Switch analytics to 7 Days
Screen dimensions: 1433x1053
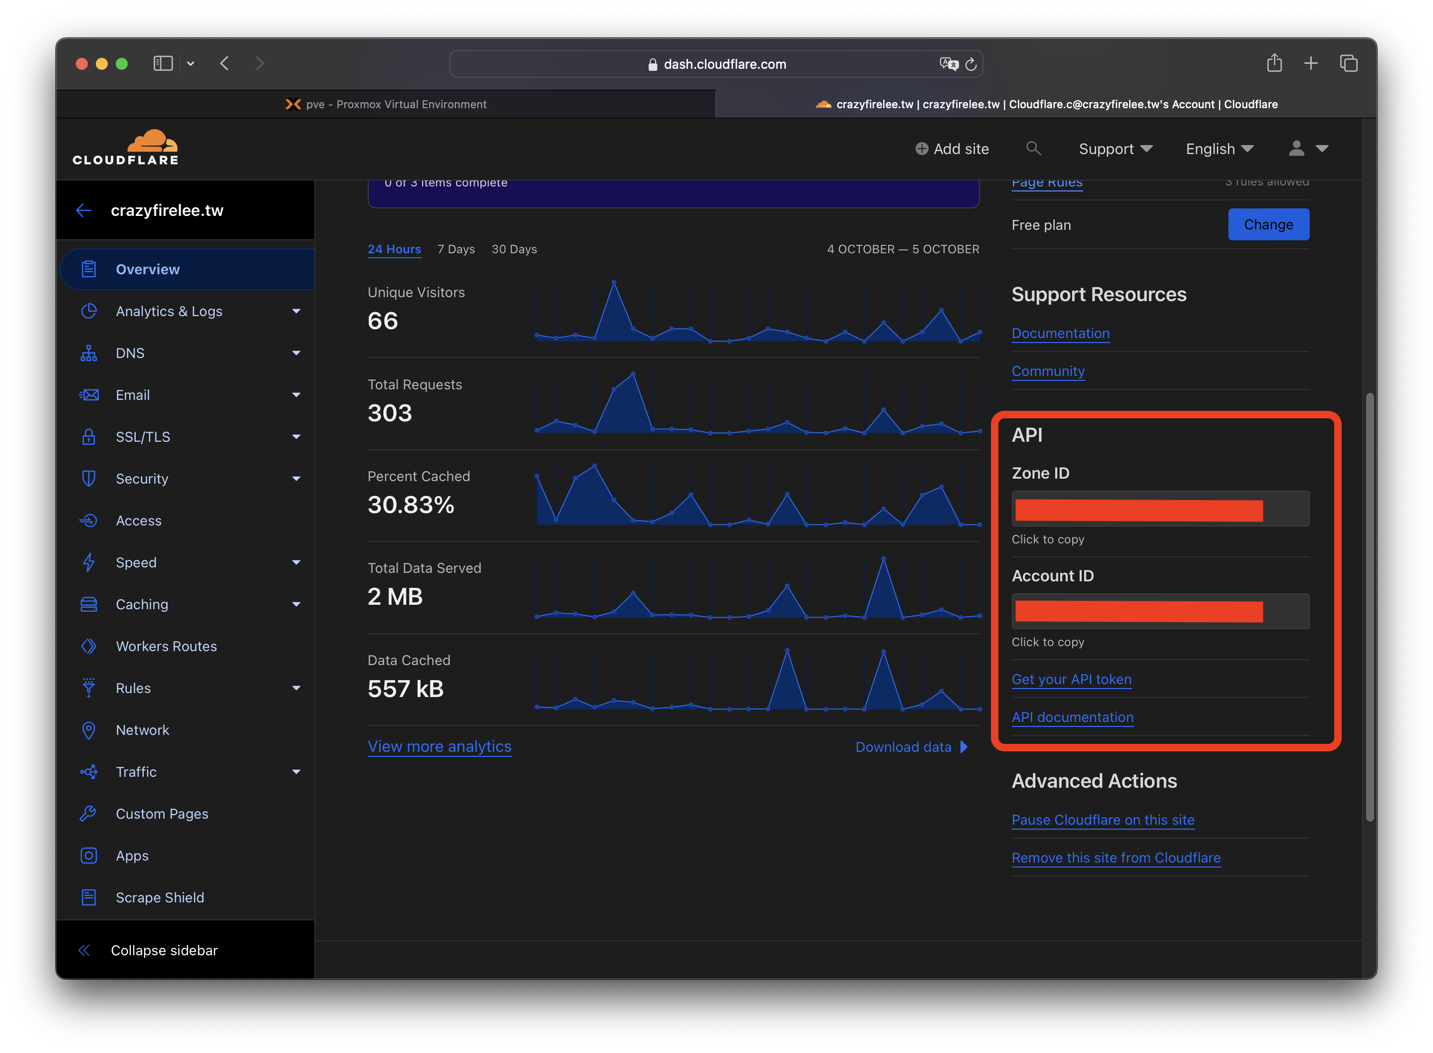[x=456, y=249]
